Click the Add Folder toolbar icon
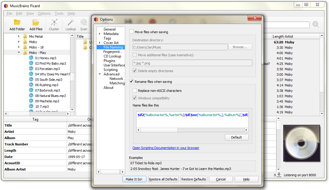Screen dimensions: 329x190 (x=17, y=22)
